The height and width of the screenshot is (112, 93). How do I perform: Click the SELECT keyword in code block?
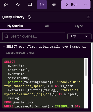click(10, 62)
